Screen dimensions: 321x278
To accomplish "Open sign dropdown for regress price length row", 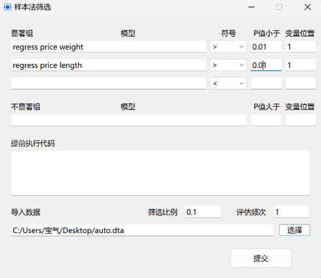I will coord(228,65).
